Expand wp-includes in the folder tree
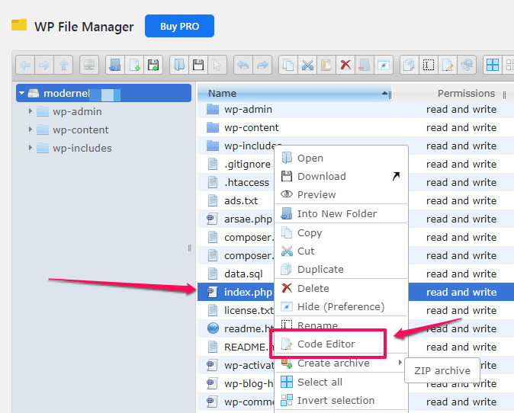The image size is (514, 413). (x=31, y=148)
